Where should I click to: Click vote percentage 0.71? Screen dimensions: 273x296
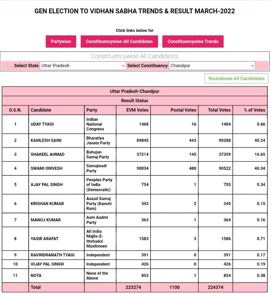click(261, 238)
